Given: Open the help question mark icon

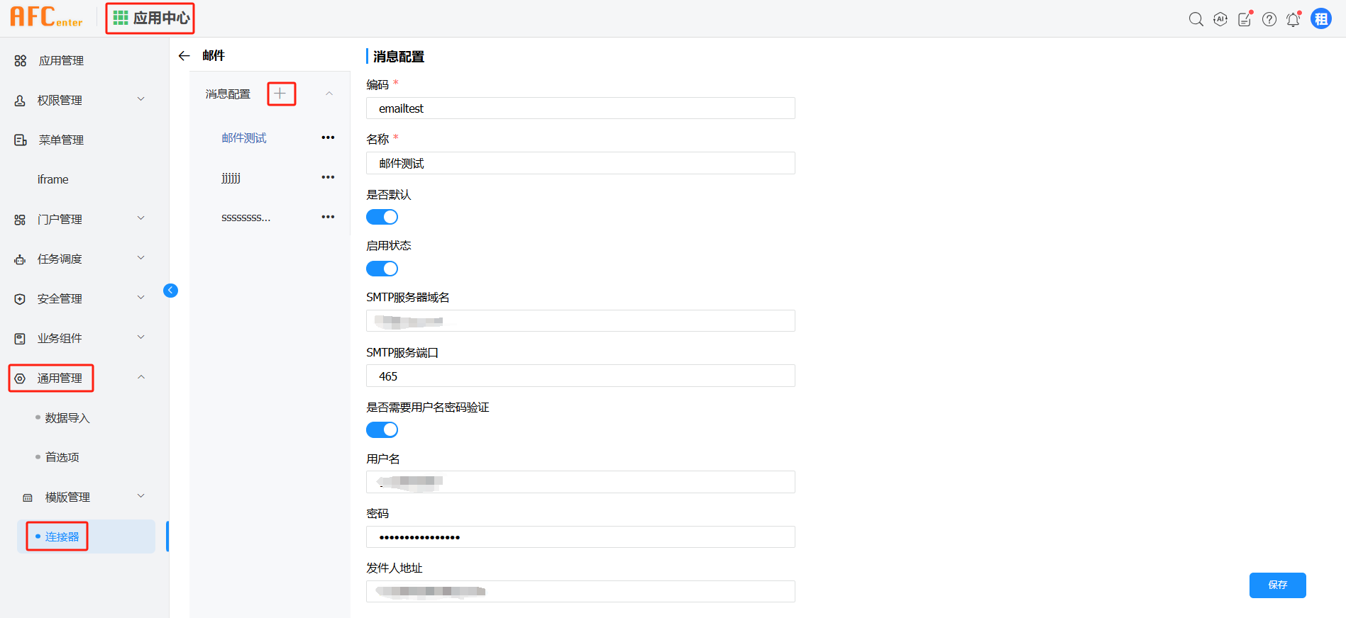Looking at the screenshot, I should (1269, 19).
